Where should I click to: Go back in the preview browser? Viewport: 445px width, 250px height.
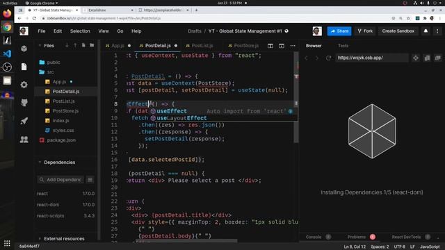point(306,58)
